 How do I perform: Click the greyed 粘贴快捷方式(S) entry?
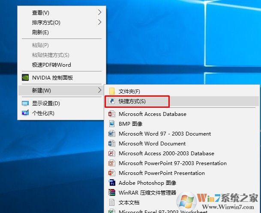click(62, 55)
